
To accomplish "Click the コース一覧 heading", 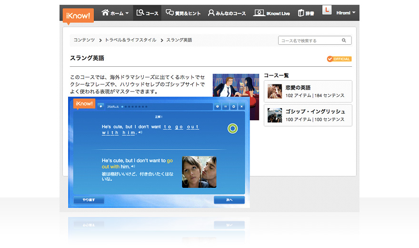I will click(276, 75).
